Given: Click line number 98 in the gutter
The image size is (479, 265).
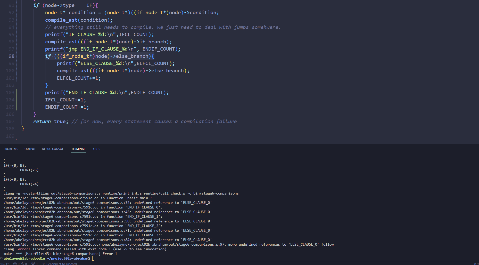Looking at the screenshot, I should [x=12, y=56].
